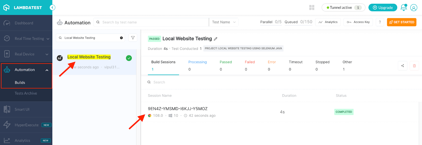Open the Analytics button in toolbar
The height and width of the screenshot is (145, 422).
tap(328, 22)
